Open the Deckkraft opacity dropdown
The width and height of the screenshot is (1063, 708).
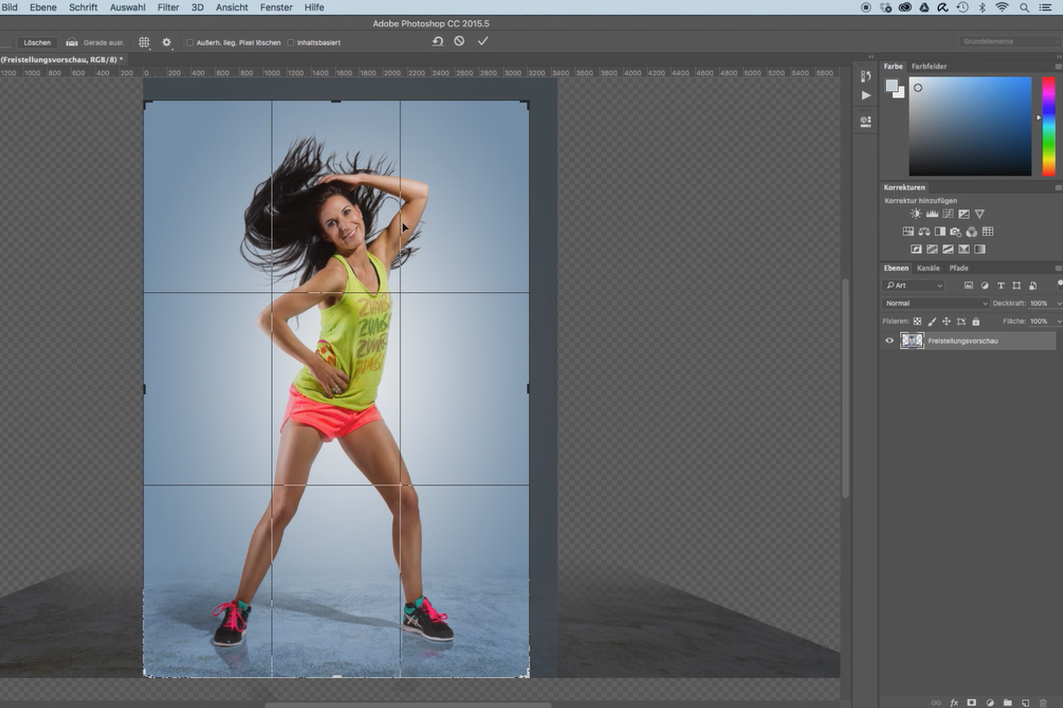click(x=1057, y=304)
